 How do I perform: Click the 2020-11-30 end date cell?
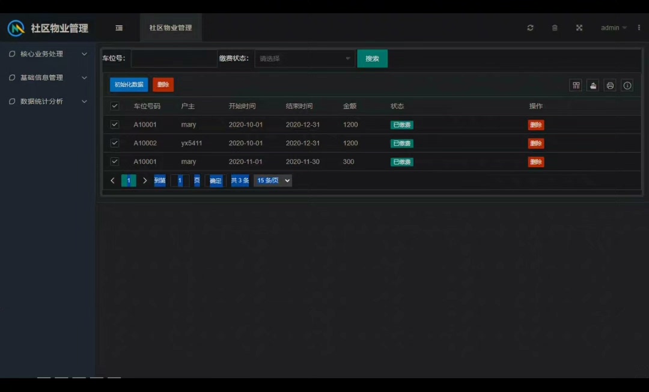point(302,161)
